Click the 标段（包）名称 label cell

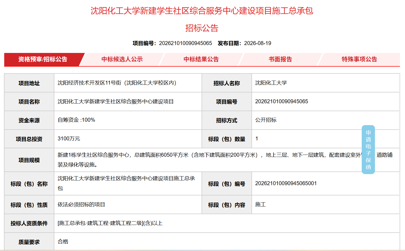(29, 184)
